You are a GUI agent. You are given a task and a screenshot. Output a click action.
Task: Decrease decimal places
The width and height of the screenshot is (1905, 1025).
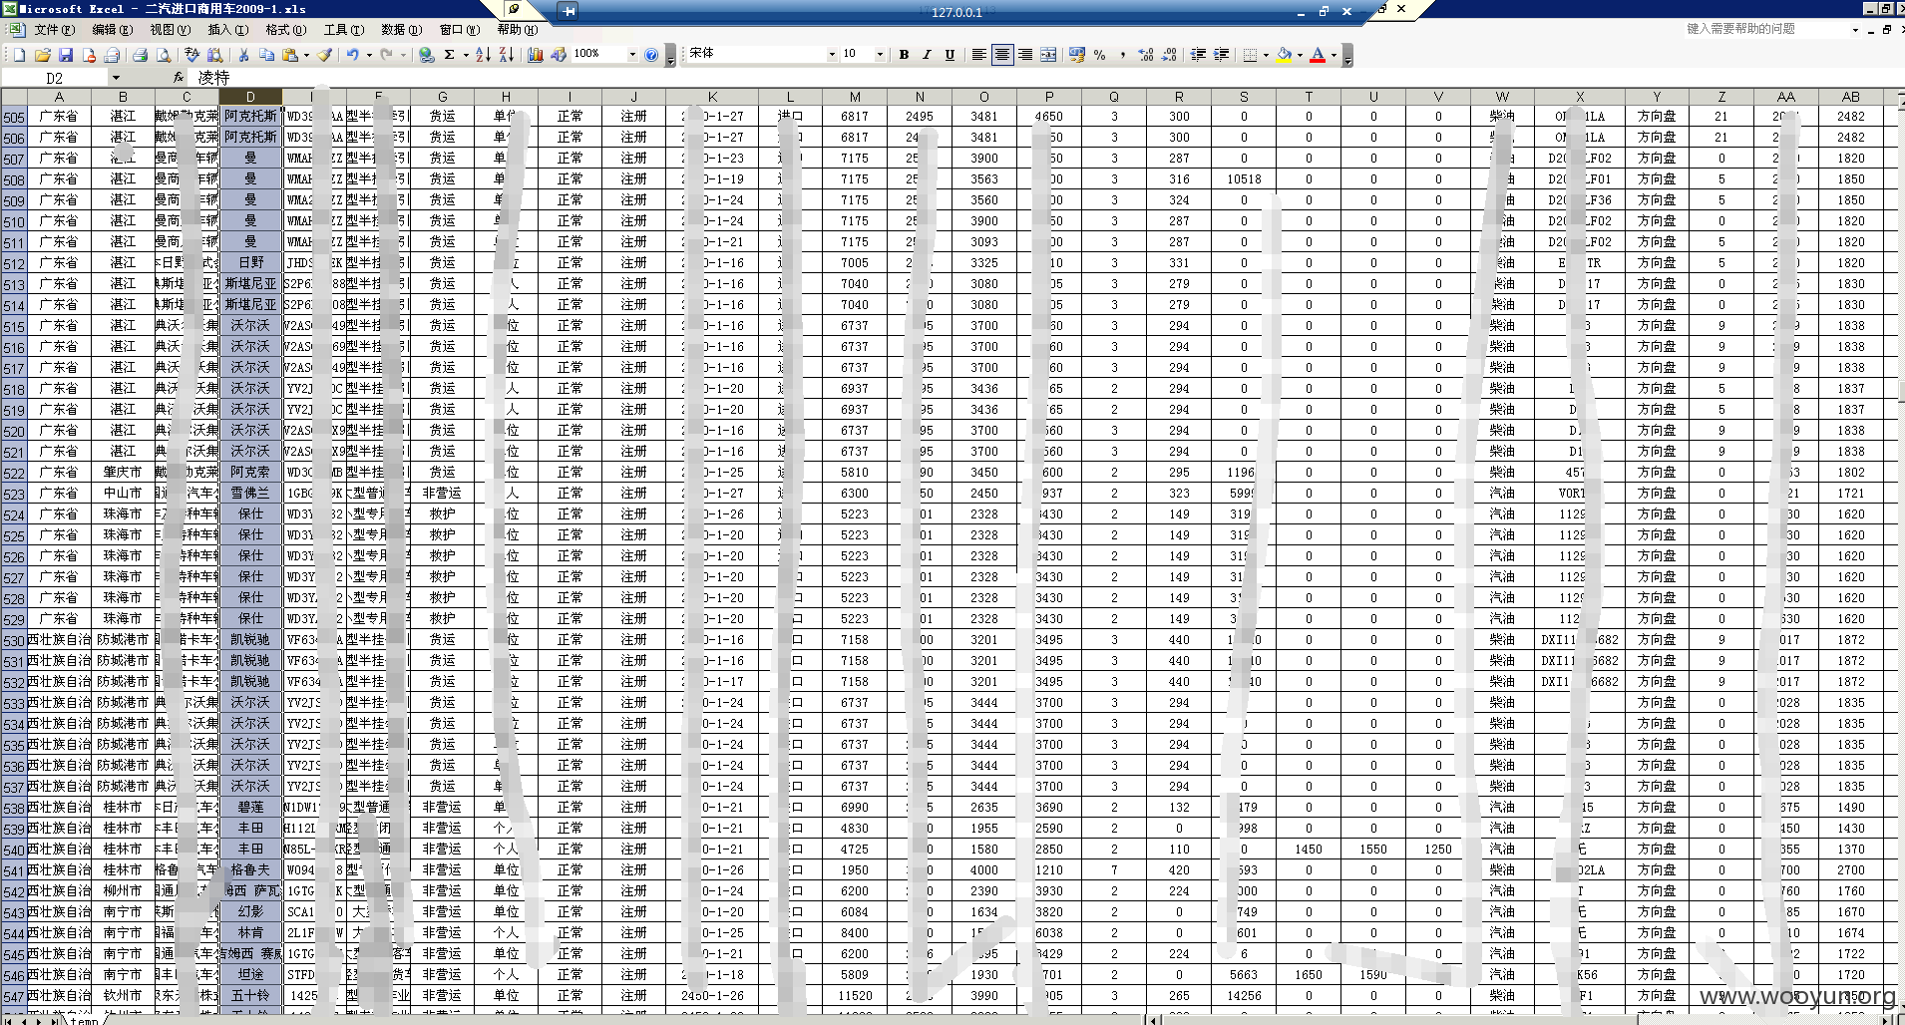(x=1169, y=55)
